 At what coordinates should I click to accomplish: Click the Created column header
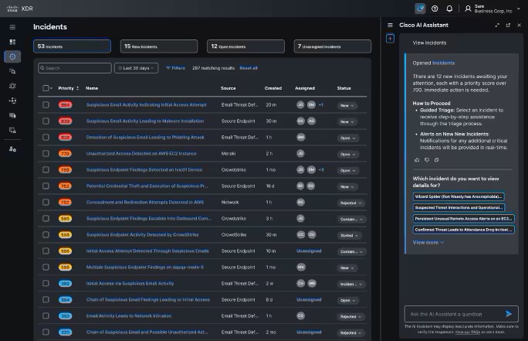[x=273, y=88]
